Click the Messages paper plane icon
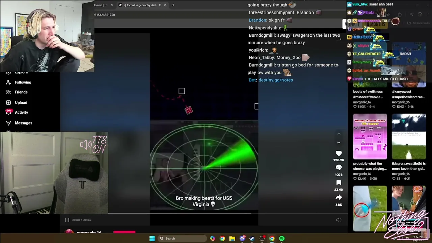The width and height of the screenshot is (432, 243). [8, 123]
